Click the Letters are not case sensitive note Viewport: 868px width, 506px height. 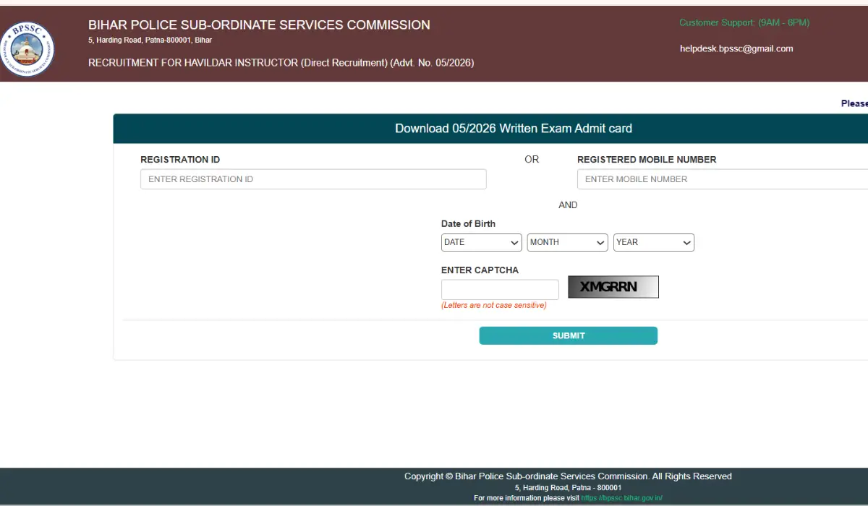[494, 305]
